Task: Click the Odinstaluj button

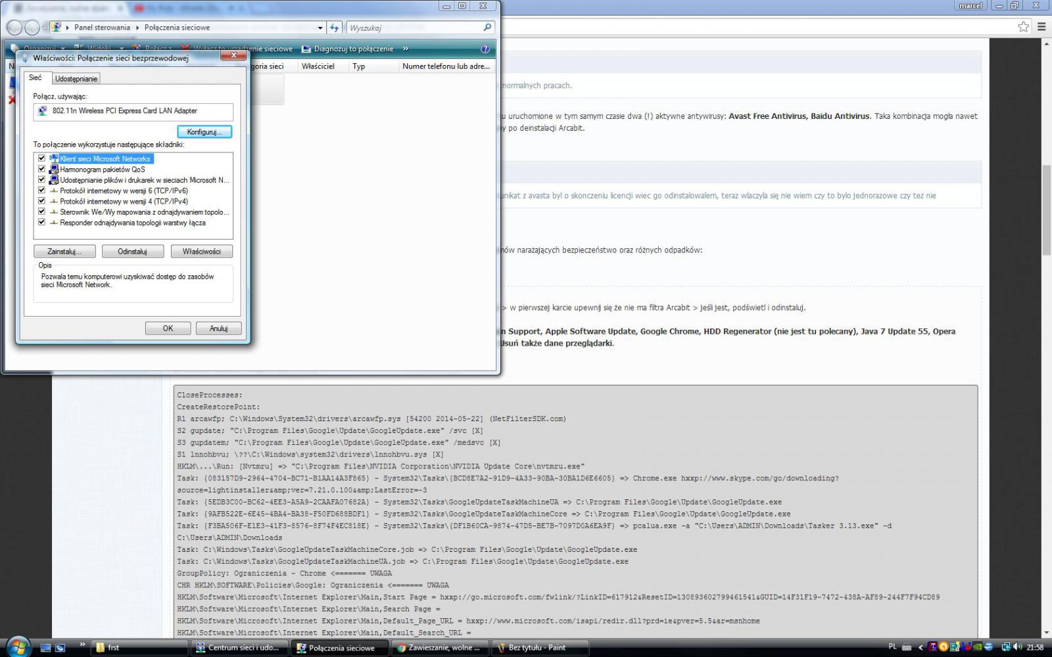Action: 133,252
